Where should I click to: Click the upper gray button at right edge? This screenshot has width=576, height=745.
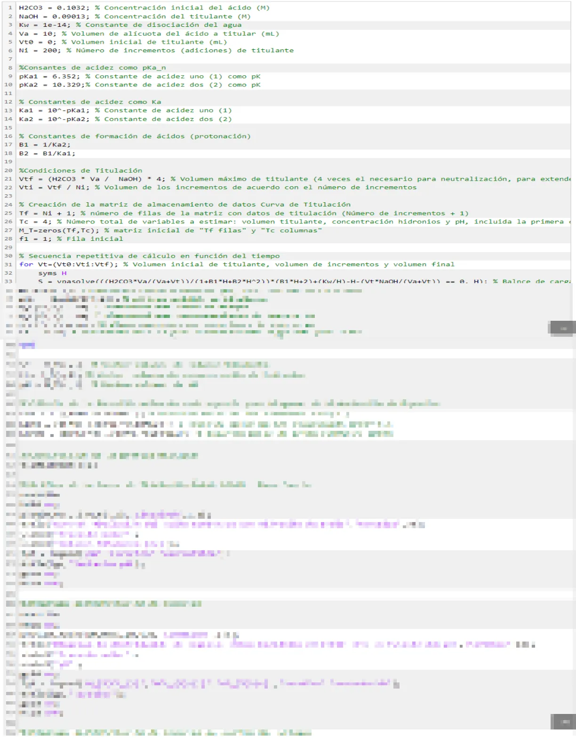coord(562,328)
